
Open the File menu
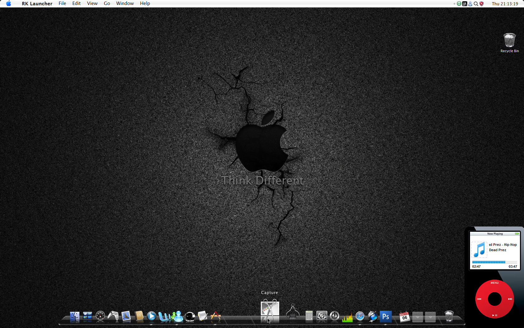click(62, 3)
